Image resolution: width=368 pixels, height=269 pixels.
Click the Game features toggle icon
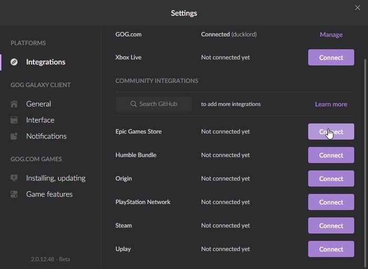tap(14, 194)
